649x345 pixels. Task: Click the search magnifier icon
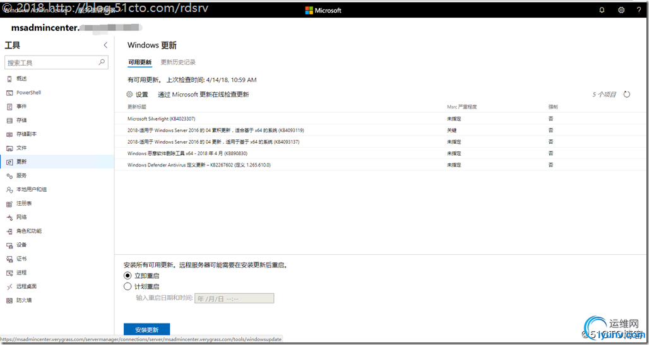[102, 62]
